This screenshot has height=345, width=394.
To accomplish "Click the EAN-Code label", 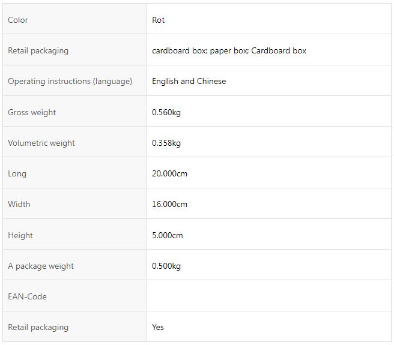I will [27, 296].
